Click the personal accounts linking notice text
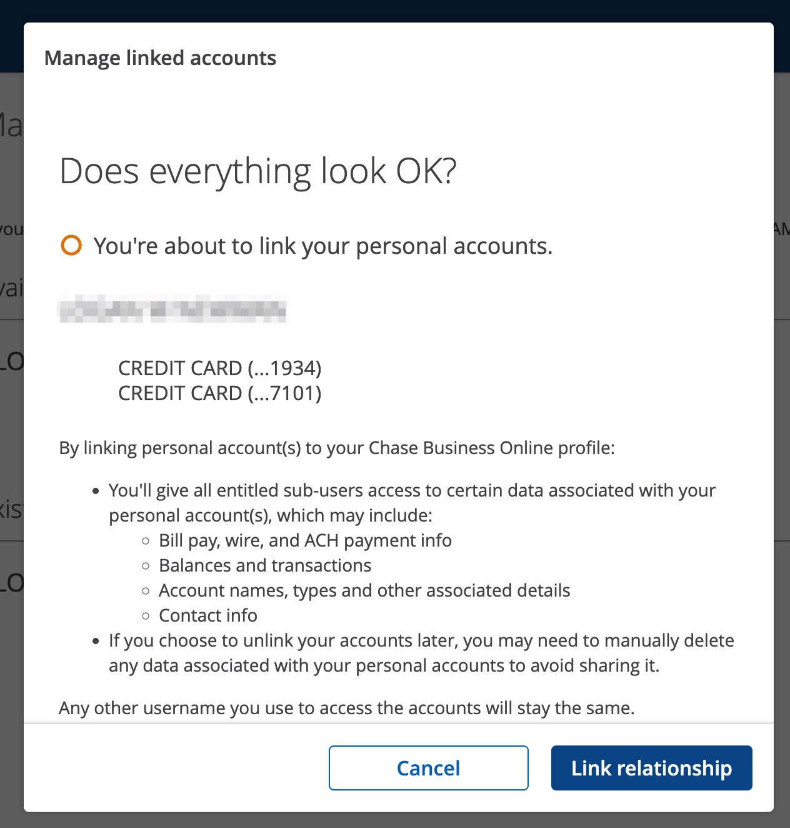This screenshot has width=790, height=828. [323, 246]
